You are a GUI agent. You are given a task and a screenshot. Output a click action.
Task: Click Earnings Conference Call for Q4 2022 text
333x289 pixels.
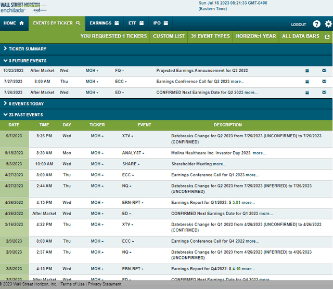click(x=208, y=241)
